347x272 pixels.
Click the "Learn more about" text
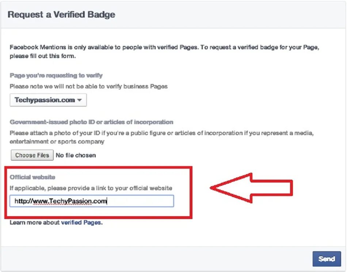pos(34,222)
